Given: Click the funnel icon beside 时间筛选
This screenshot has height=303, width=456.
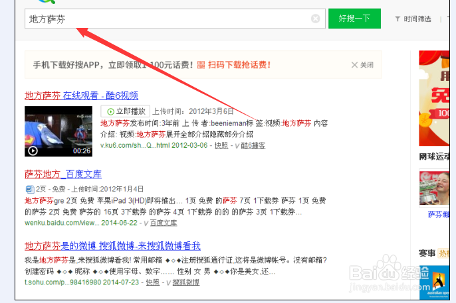Looking at the screenshot, I should coord(398,19).
